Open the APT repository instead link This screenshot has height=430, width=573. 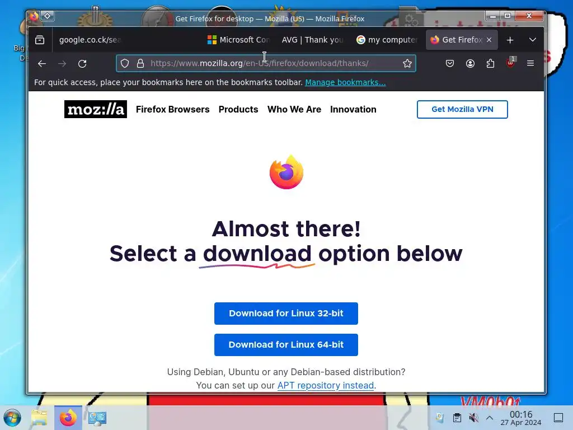[x=326, y=385]
